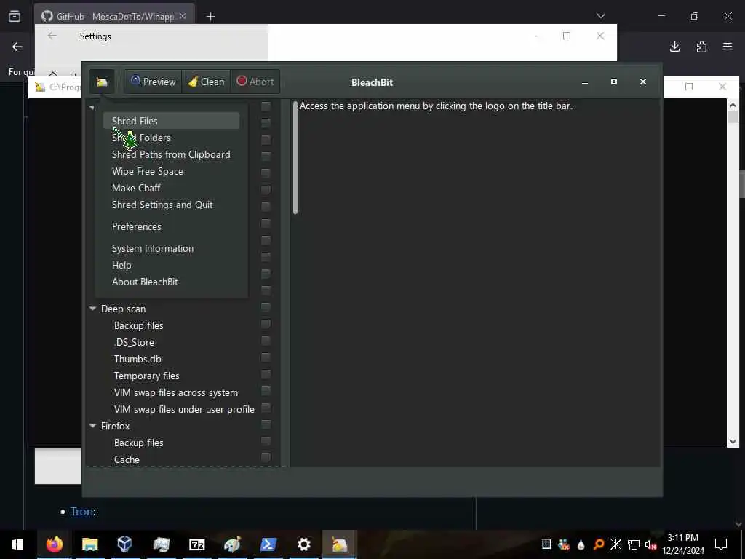Select the Temporary files row label

click(x=146, y=376)
